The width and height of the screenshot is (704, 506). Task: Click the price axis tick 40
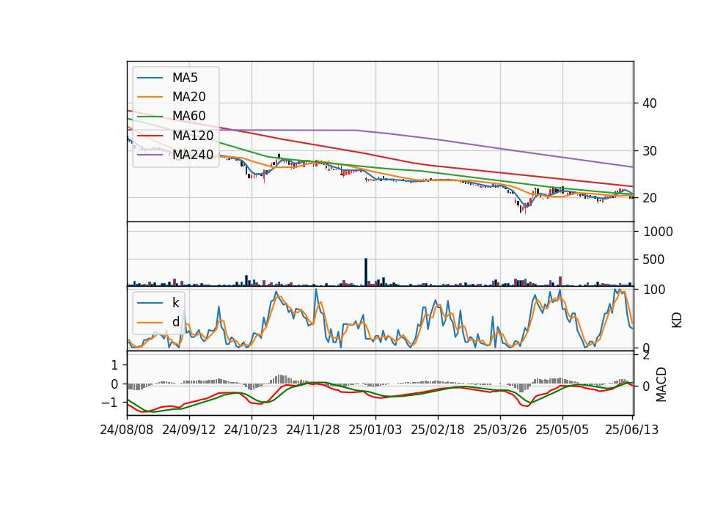[650, 103]
